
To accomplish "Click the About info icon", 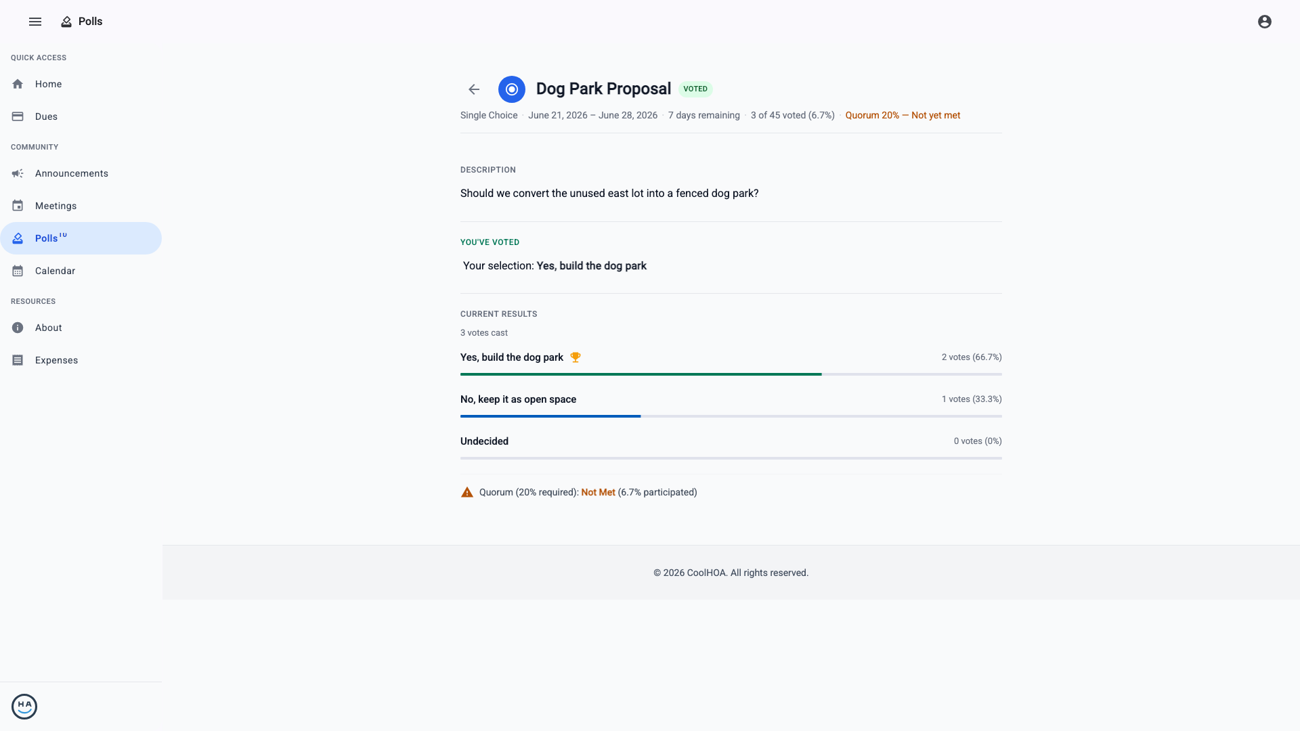I will (x=18, y=328).
